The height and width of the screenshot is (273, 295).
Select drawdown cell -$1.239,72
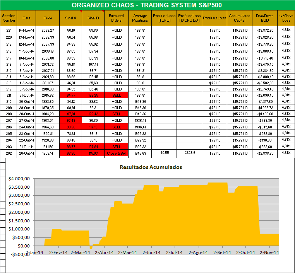(x=265, y=107)
